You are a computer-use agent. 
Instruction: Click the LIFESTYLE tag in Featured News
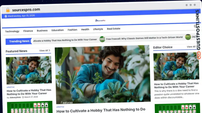[11, 87]
